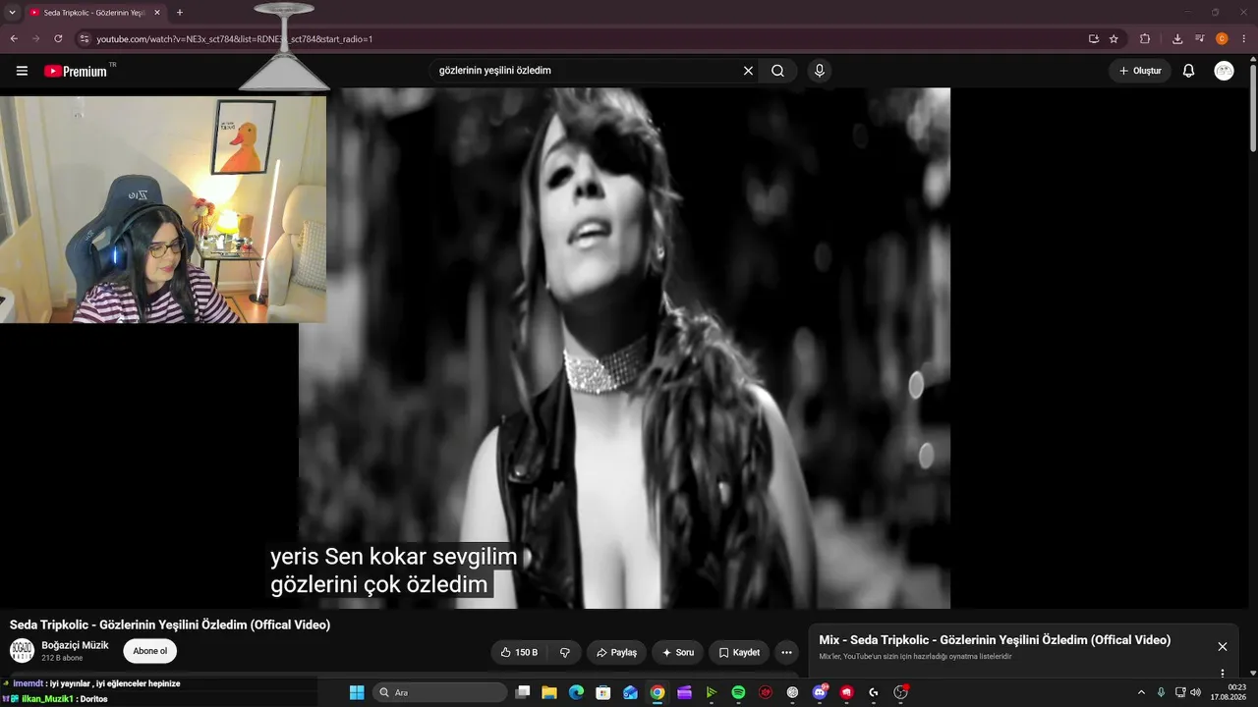
Task: Open the YouTube account avatar menu
Action: (x=1224, y=71)
